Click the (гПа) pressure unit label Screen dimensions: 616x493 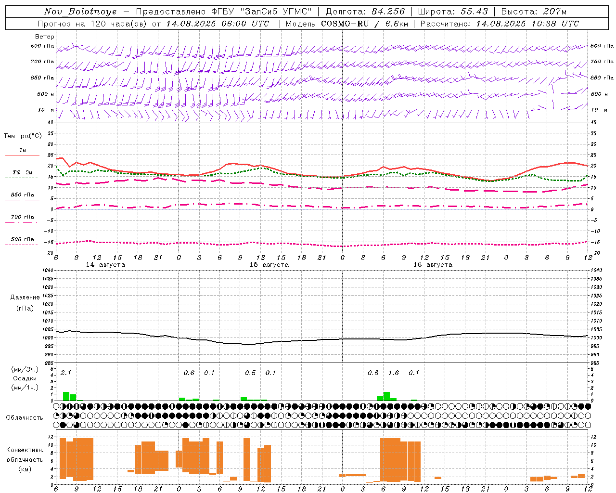coord(25,309)
